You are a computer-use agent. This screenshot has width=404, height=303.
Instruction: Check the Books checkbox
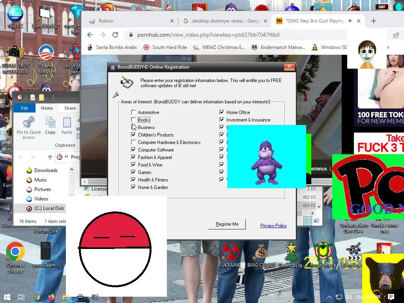(133, 120)
